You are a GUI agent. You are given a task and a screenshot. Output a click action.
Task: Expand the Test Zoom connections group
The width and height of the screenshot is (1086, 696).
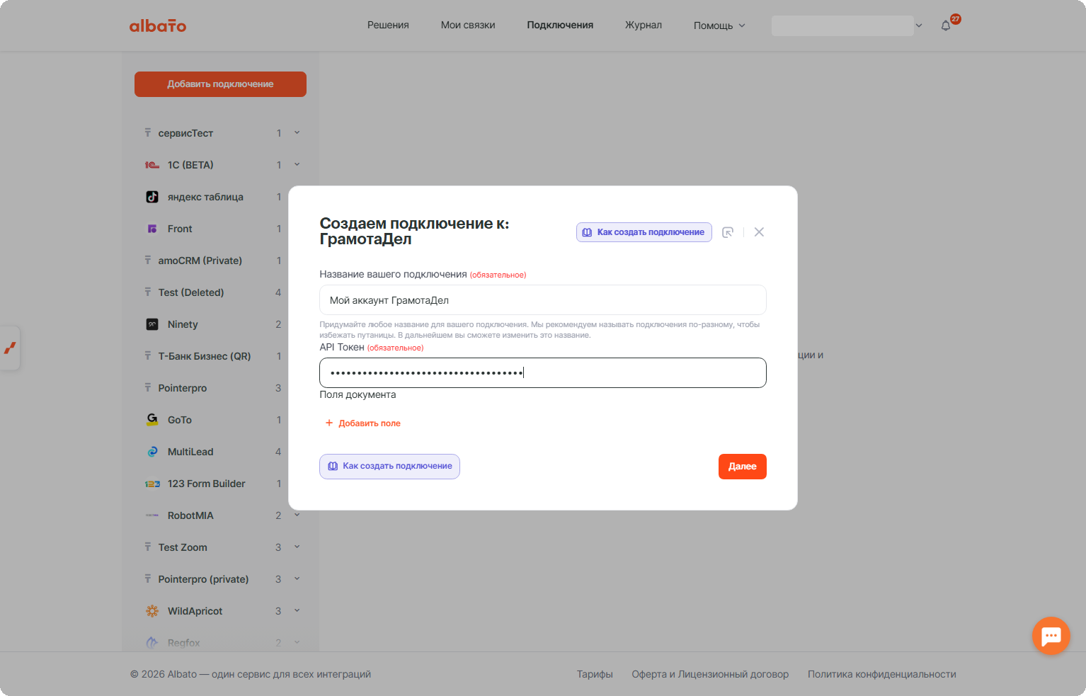click(297, 547)
